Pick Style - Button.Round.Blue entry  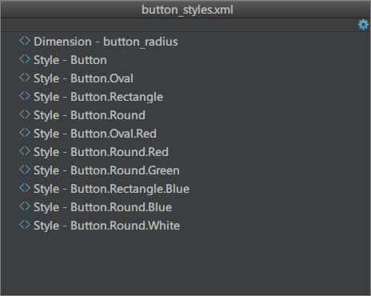pos(103,207)
